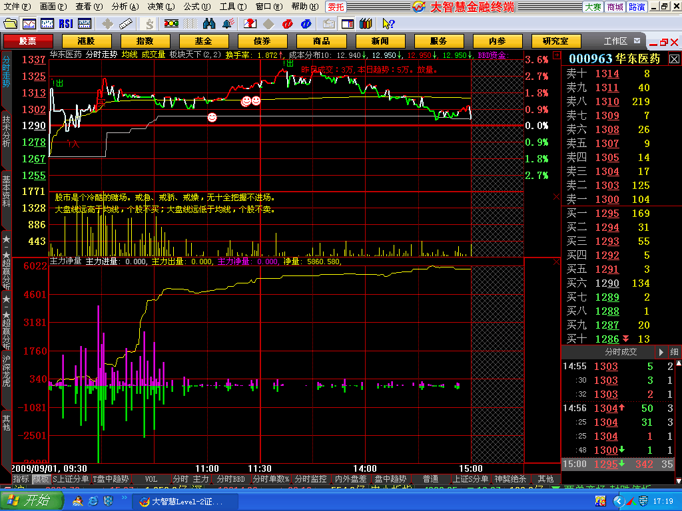This screenshot has height=511, width=682.
Task: Select the 神蟒绝杀 bottom indicator tab
Action: 510,479
